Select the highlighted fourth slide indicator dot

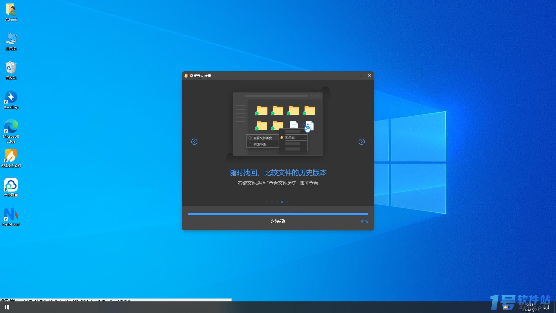click(282, 202)
